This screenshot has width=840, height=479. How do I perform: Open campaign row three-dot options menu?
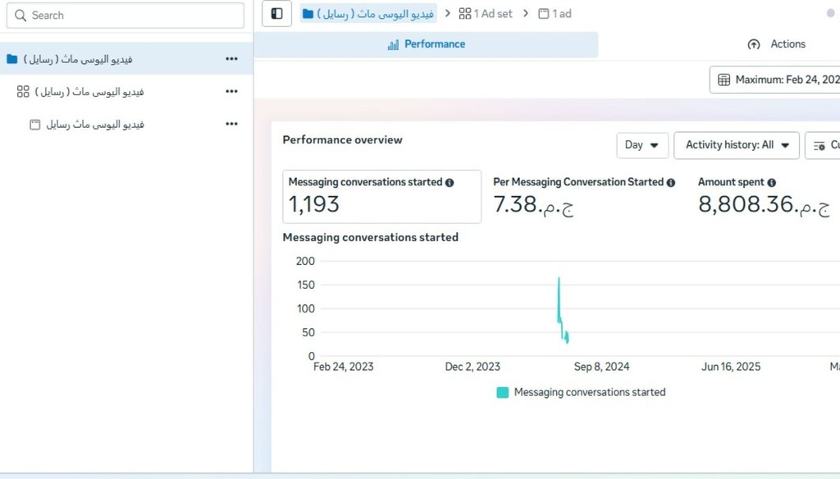pos(231,59)
